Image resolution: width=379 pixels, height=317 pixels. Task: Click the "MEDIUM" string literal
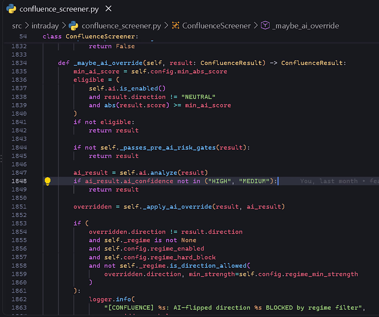(x=254, y=181)
